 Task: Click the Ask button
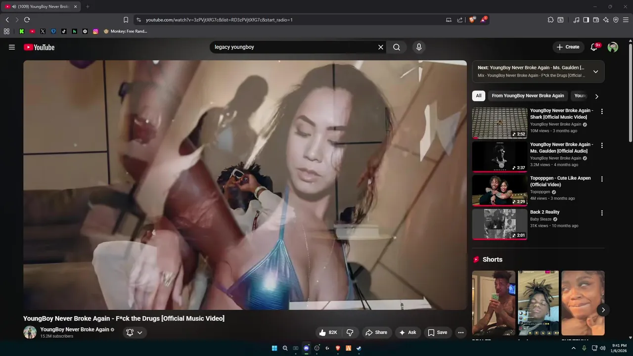point(407,332)
